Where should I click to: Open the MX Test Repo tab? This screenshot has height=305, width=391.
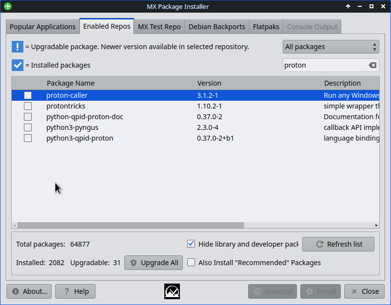tap(159, 27)
